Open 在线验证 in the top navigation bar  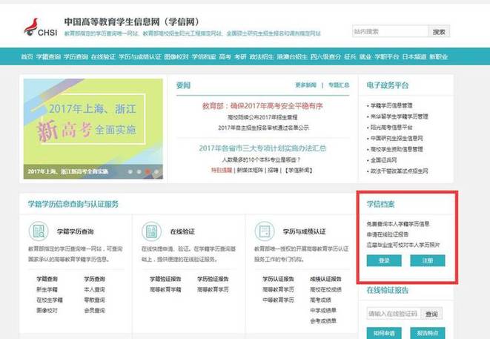coord(104,56)
